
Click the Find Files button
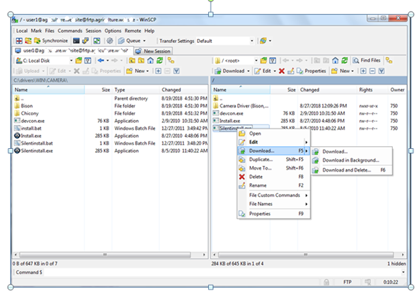(367, 60)
